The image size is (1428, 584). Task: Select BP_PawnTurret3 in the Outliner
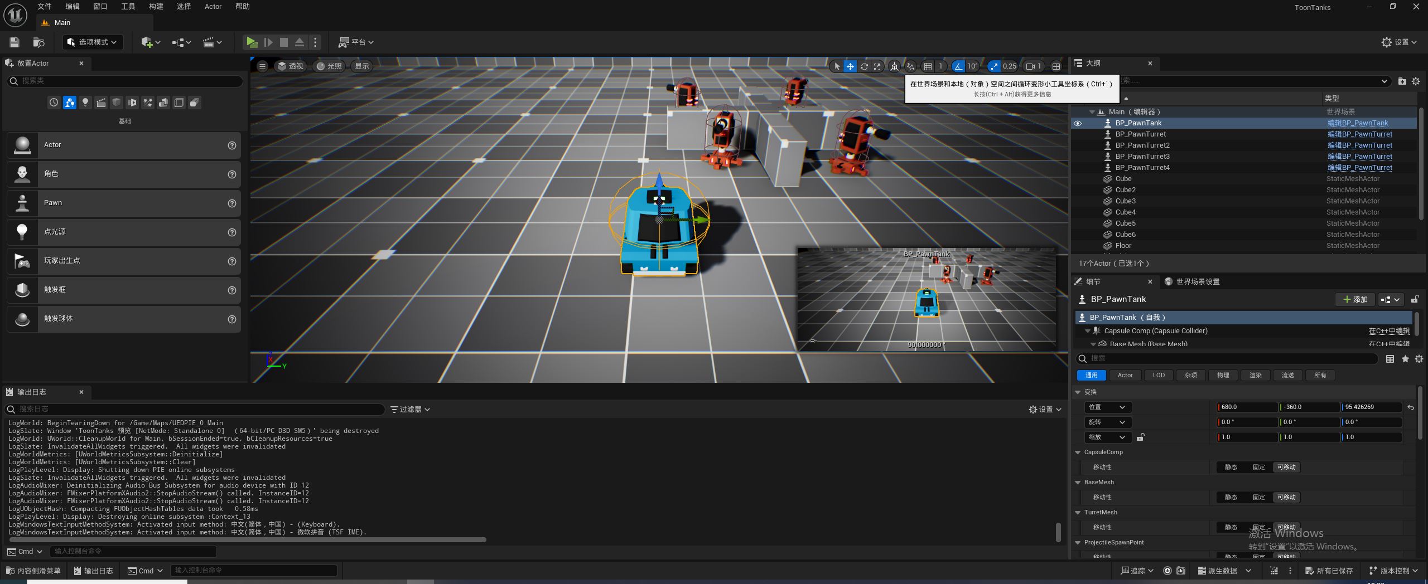pyautogui.click(x=1142, y=157)
